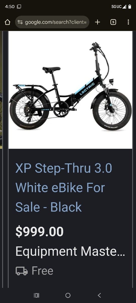Open Chrome three-dot overflow menu
The image size is (136, 303).
point(128,22)
